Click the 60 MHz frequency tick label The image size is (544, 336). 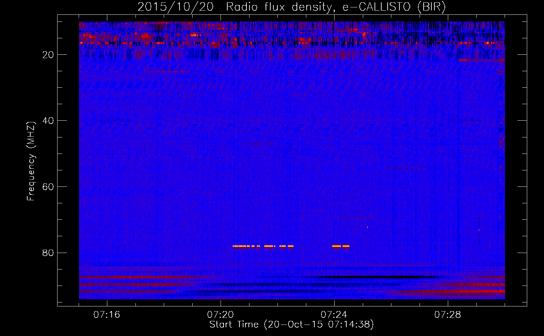click(x=48, y=187)
